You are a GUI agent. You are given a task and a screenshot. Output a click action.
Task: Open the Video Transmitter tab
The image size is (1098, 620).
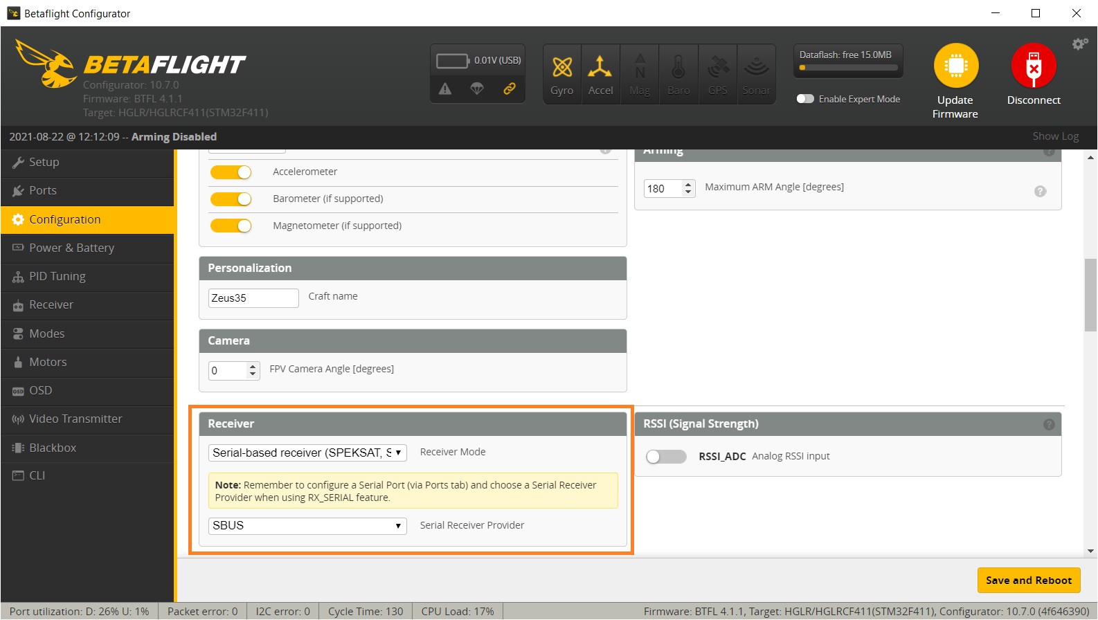pyautogui.click(x=87, y=419)
